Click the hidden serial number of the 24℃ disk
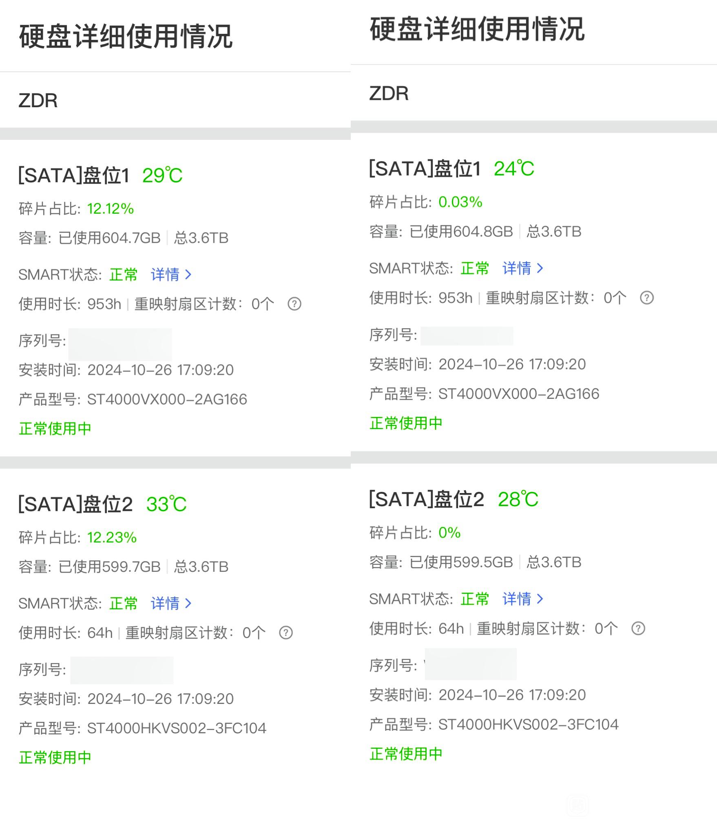The width and height of the screenshot is (717, 825). (x=467, y=336)
